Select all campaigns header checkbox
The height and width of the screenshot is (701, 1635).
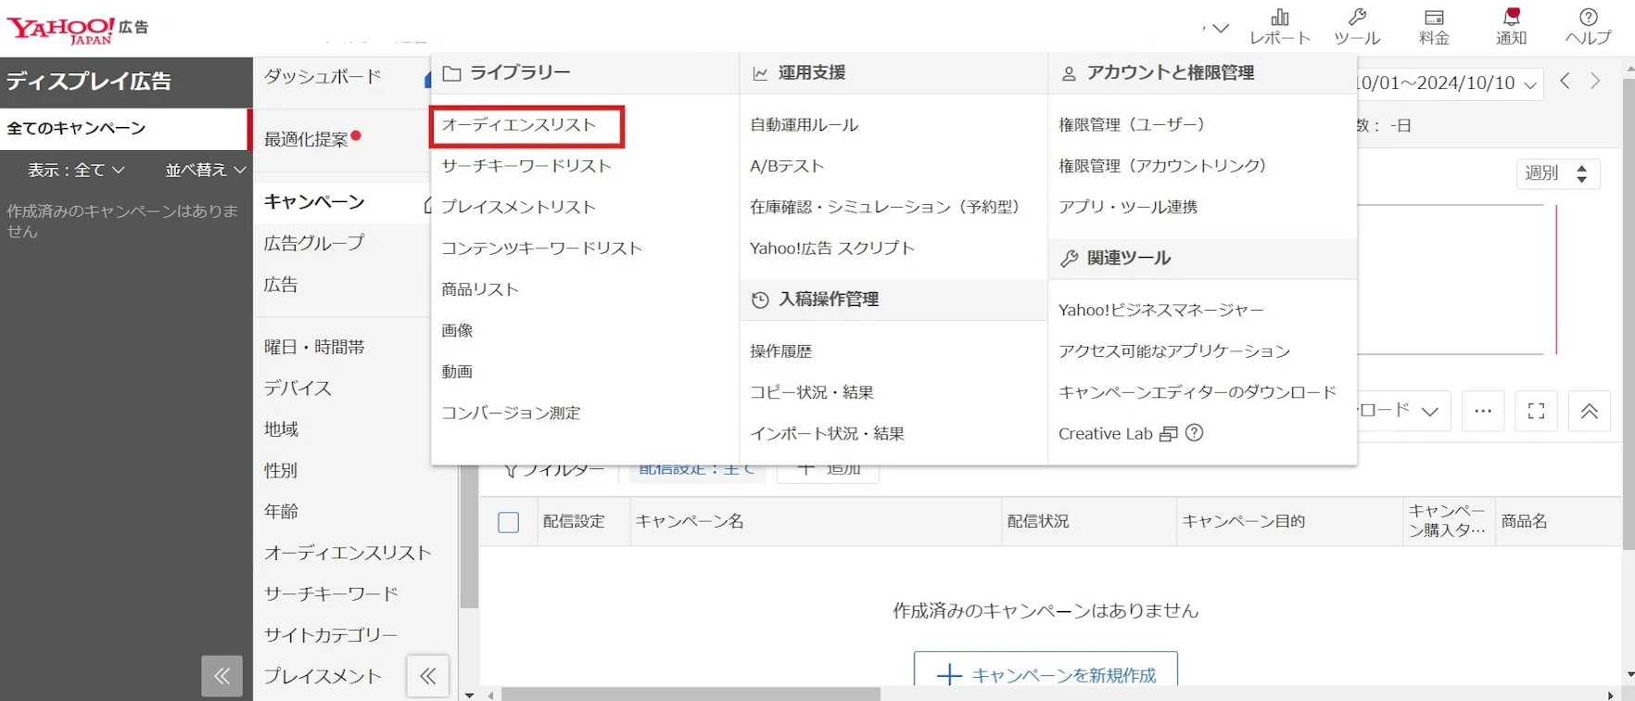[508, 522]
